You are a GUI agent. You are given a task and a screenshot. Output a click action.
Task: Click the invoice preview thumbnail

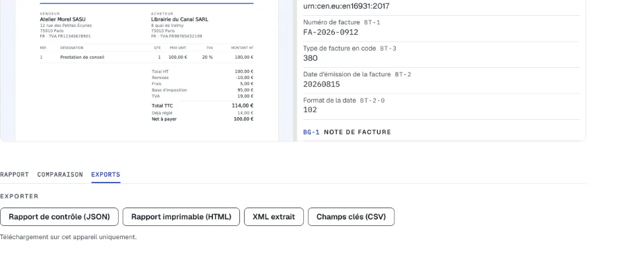[146, 70]
